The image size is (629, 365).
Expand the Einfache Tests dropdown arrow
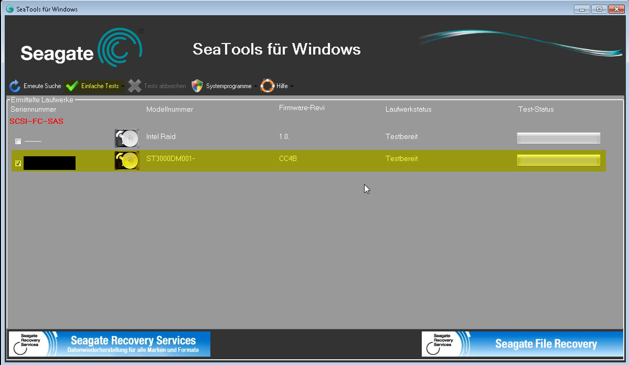pyautogui.click(x=123, y=86)
